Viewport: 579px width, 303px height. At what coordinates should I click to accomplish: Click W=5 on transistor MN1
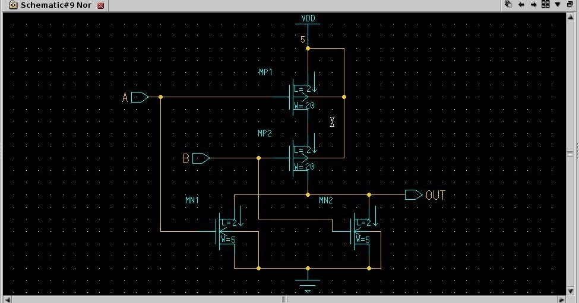click(x=229, y=240)
